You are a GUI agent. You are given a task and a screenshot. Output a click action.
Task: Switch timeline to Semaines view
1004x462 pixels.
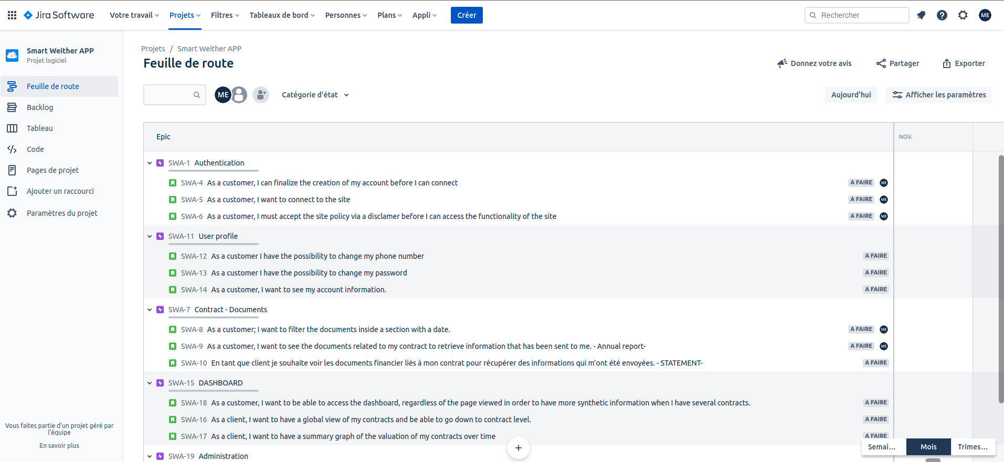tap(884, 447)
